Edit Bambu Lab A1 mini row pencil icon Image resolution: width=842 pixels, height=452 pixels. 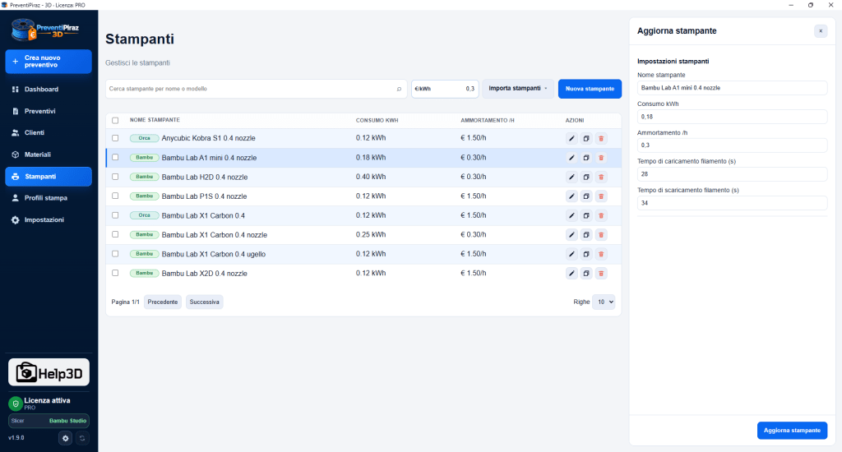coord(571,158)
